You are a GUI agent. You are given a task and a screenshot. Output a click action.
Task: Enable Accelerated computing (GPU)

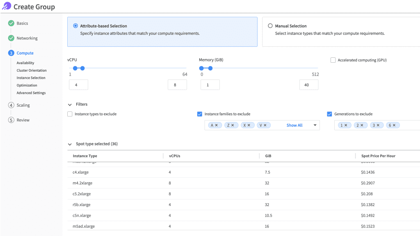click(x=333, y=60)
